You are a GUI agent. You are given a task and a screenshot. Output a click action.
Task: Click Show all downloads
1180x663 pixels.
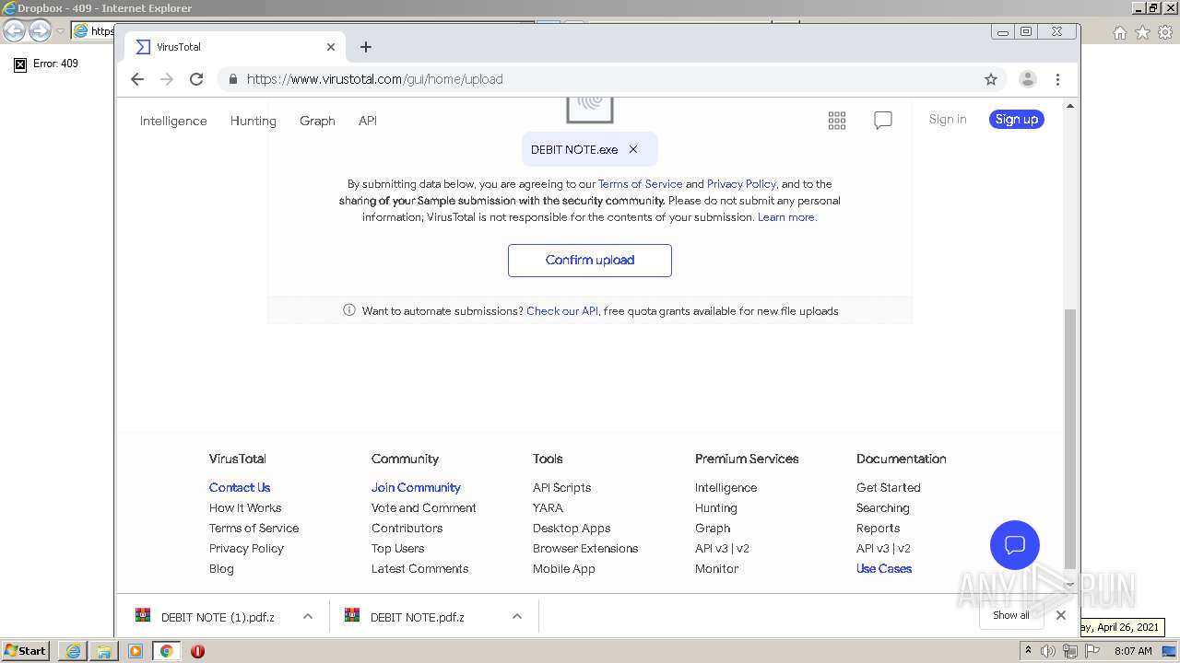point(1011,615)
